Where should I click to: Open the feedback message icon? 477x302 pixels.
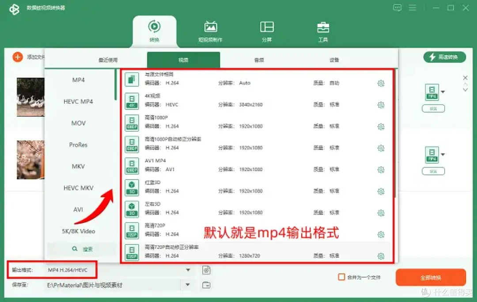click(397, 8)
